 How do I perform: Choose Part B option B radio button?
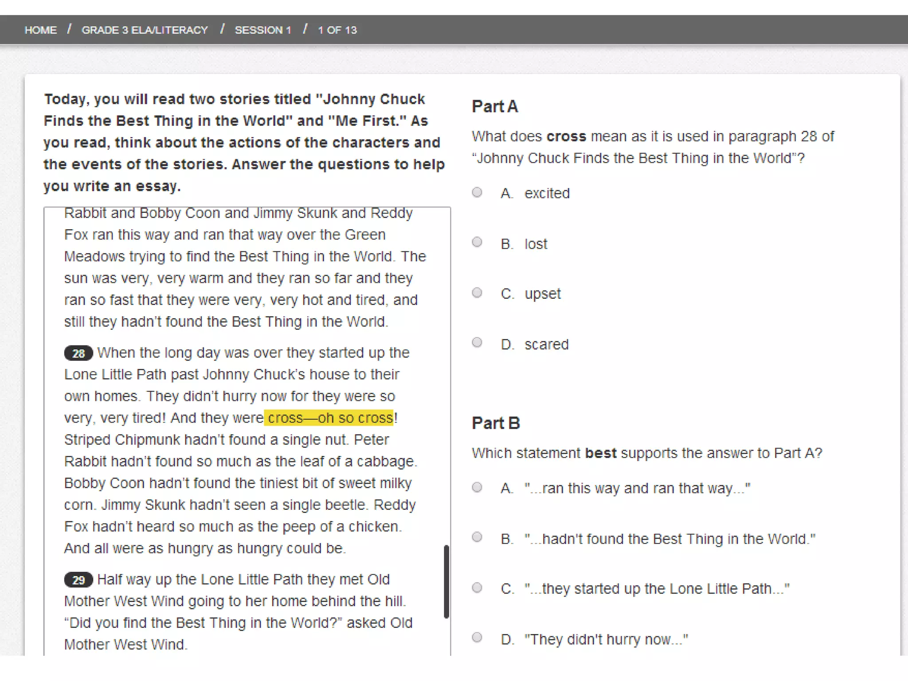point(477,537)
